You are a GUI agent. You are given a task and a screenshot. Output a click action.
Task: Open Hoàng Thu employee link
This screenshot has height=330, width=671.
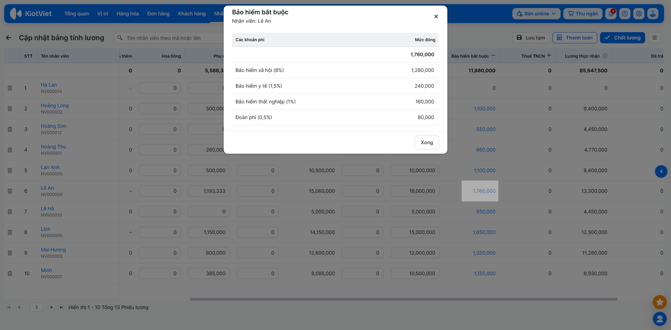click(x=53, y=147)
